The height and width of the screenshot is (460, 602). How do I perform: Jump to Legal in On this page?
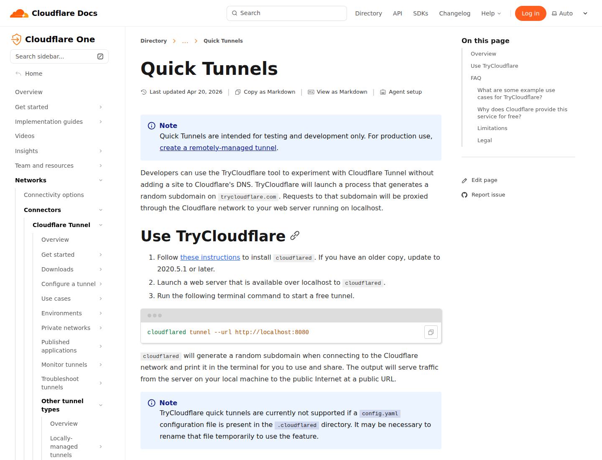(485, 140)
